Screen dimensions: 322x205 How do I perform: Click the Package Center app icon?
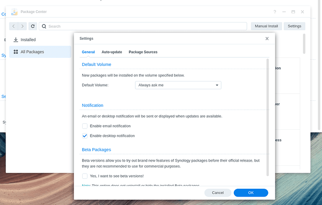pyautogui.click(x=14, y=12)
